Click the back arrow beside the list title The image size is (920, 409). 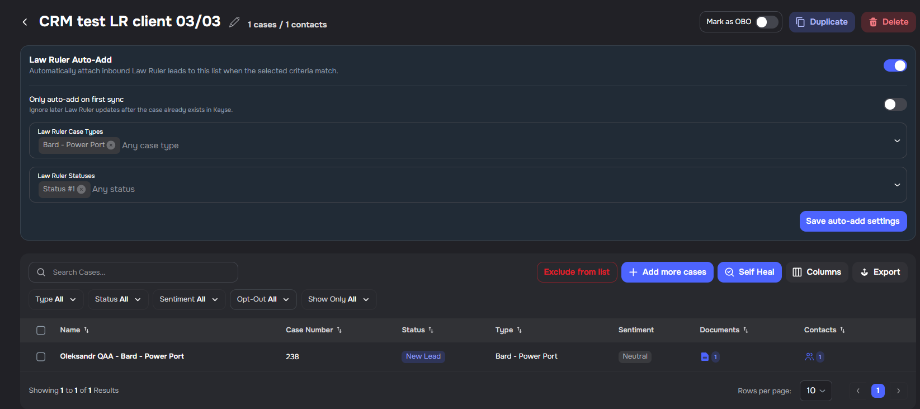tap(25, 22)
